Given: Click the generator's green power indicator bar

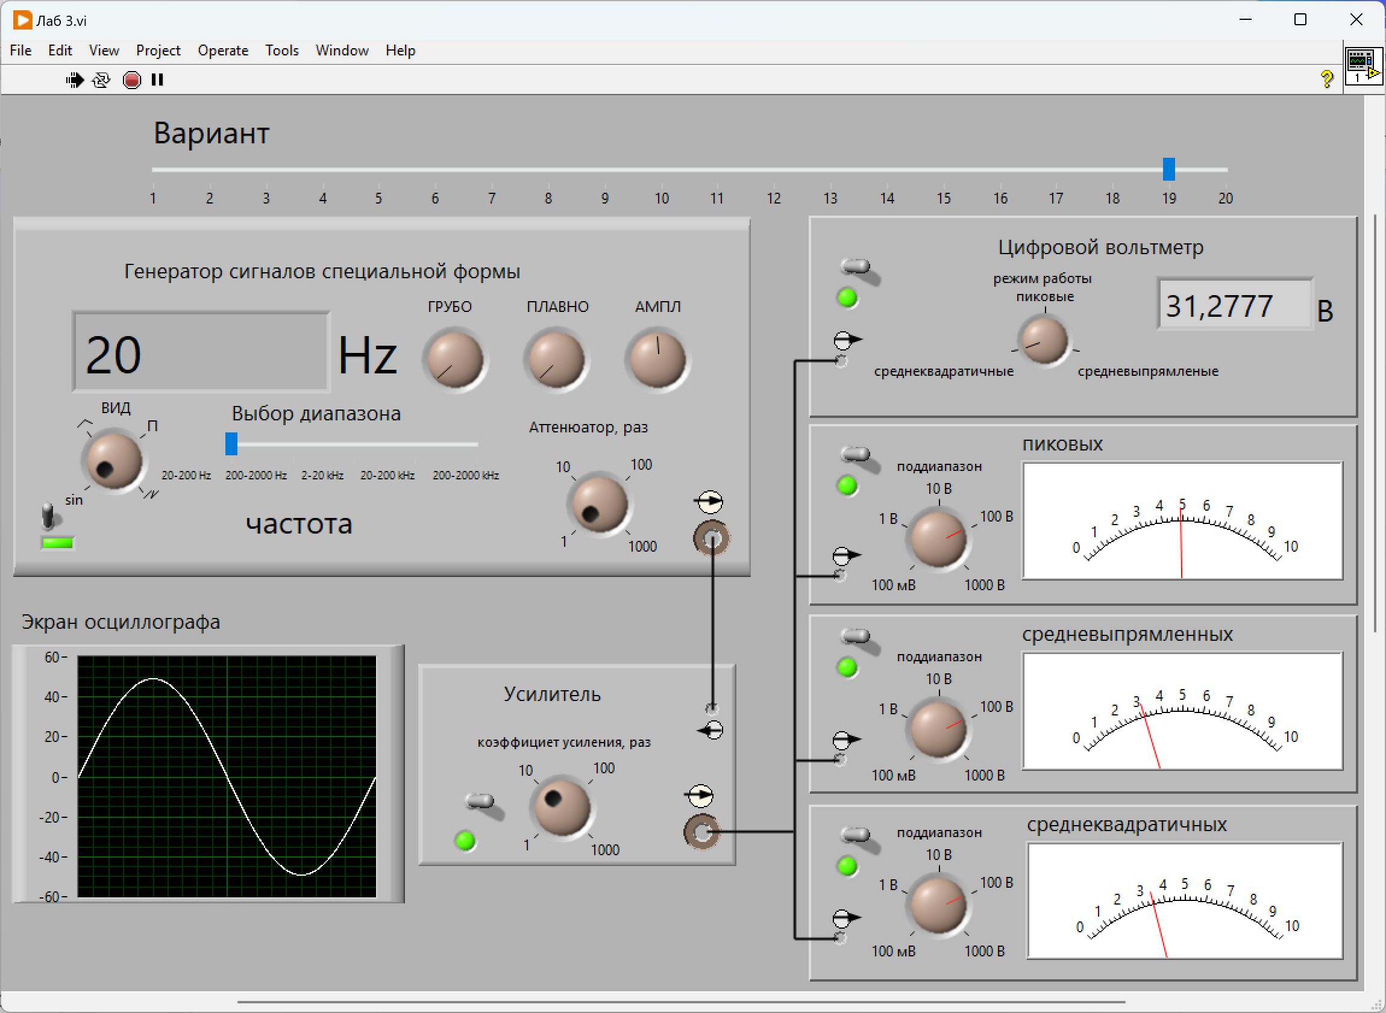Looking at the screenshot, I should (x=58, y=543).
